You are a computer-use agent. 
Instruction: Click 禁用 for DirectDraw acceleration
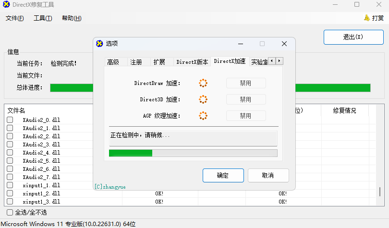246,83
